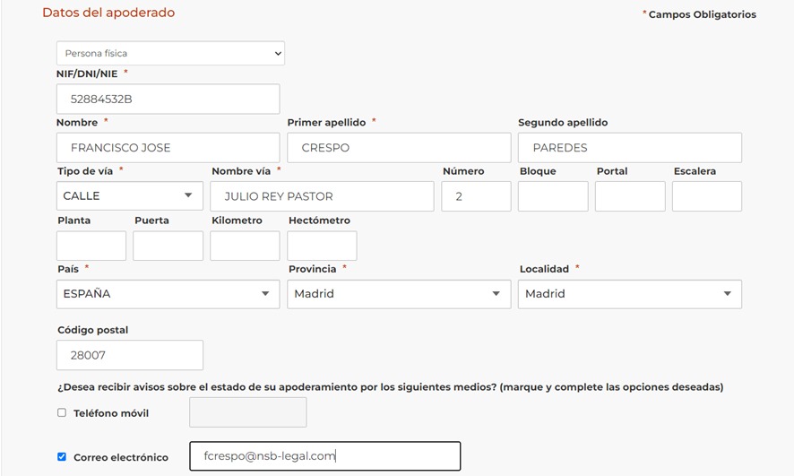Open the Persona física type dropdown
The height and width of the screenshot is (476, 794).
170,54
